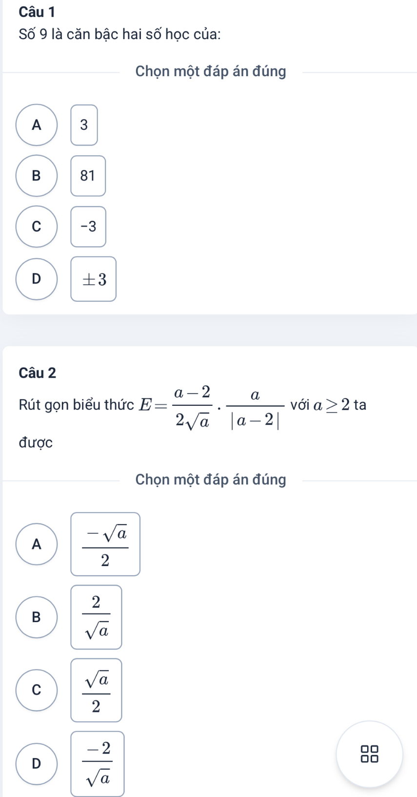Screen dimensions: 417x797
Task: Tap the answer box showing only 3
Action: [84, 125]
